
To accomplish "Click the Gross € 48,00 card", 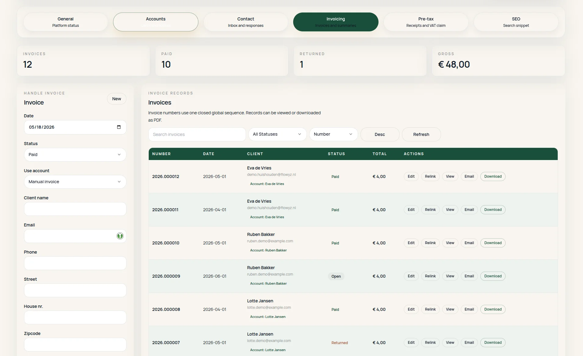I will (x=498, y=61).
